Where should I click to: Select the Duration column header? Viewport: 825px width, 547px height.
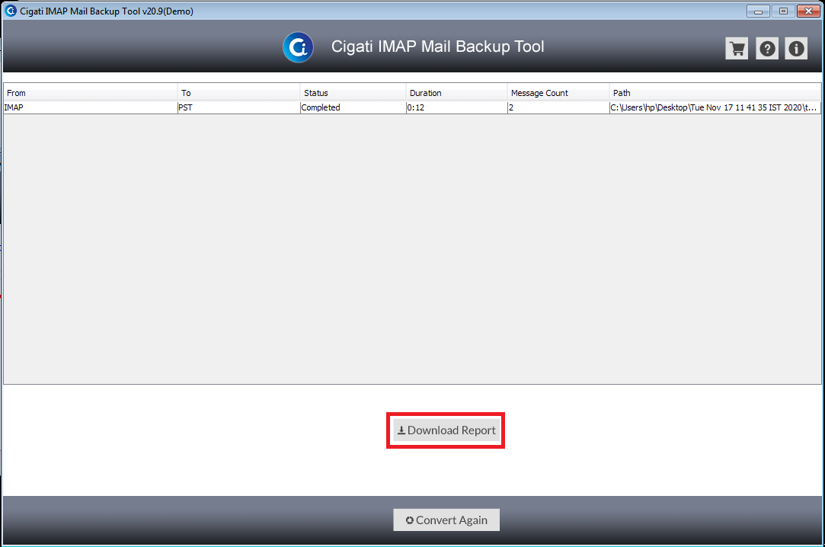[457, 93]
